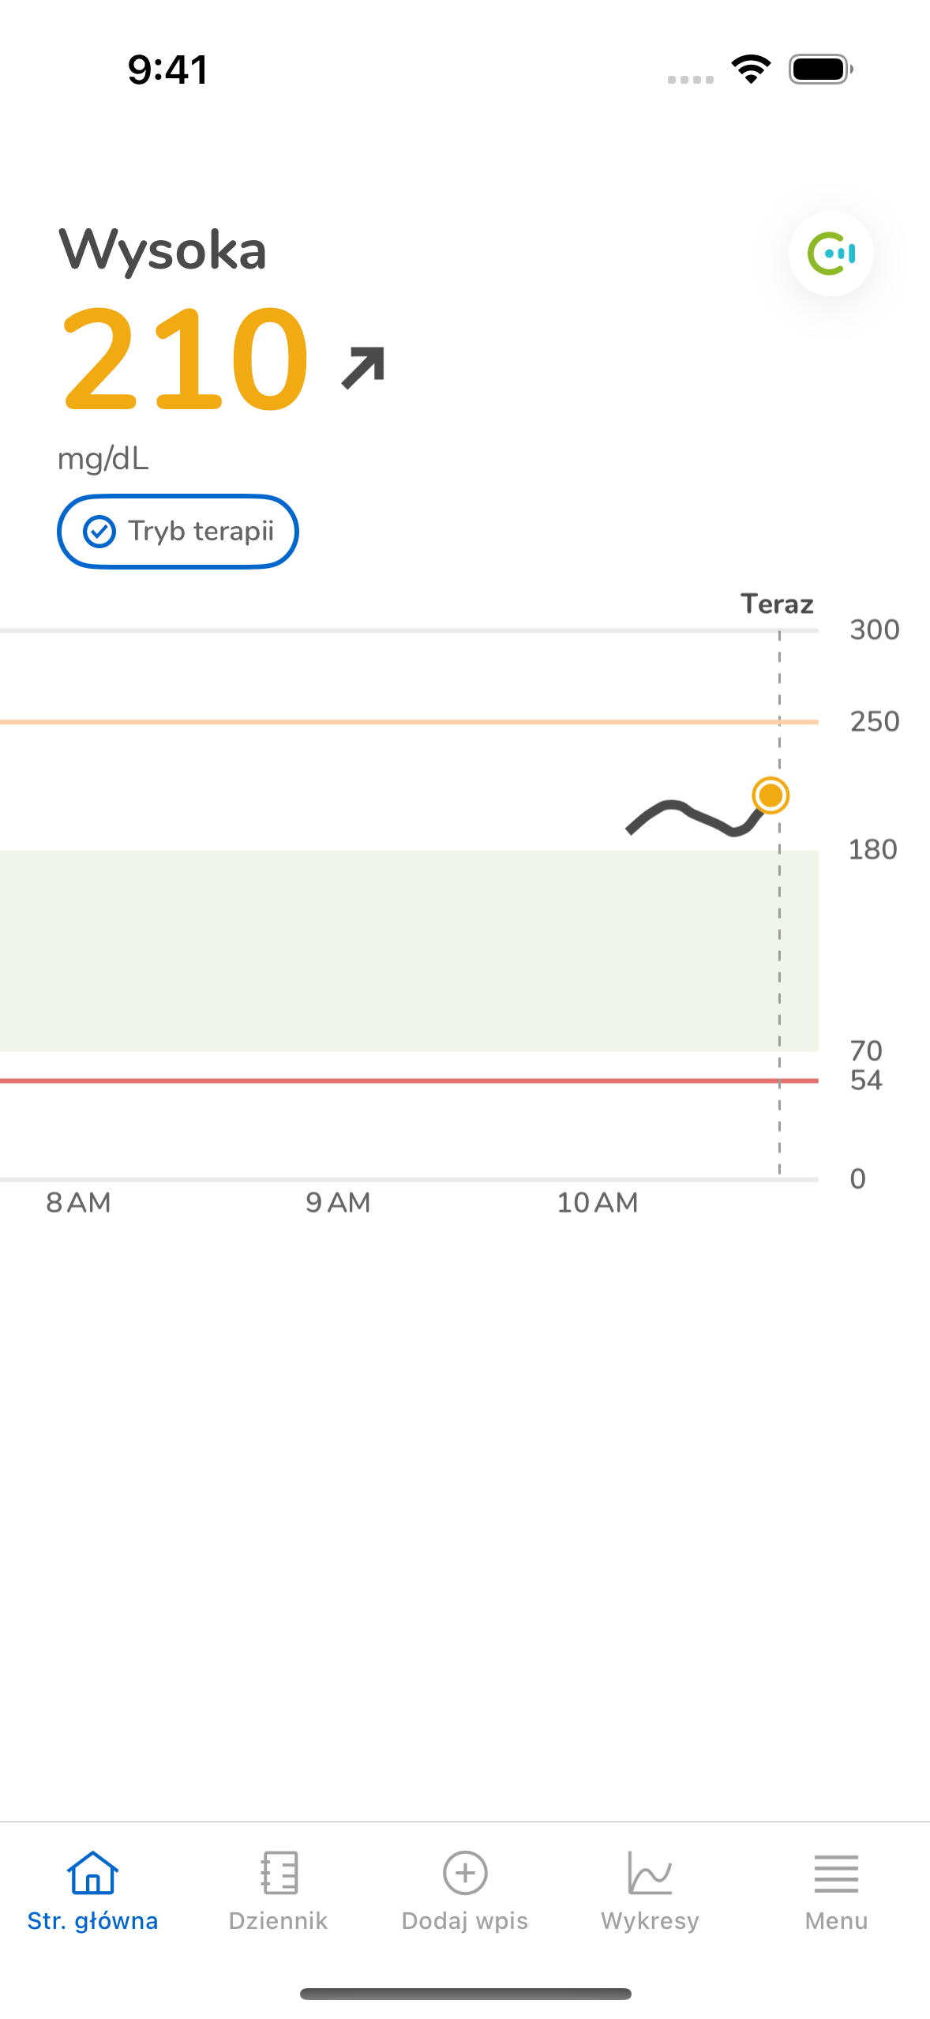The width and height of the screenshot is (930, 2019).
Task: Tap the orange 250 high alert line
Action: [x=409, y=722]
